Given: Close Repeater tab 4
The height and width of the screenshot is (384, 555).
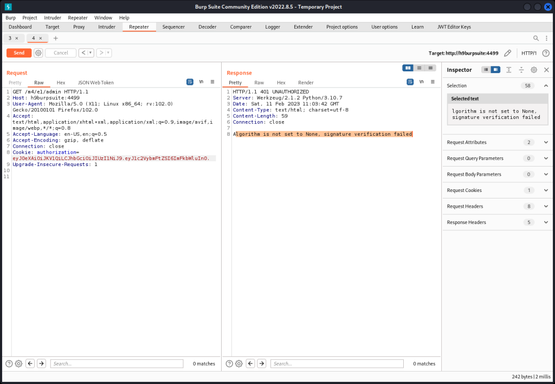Looking at the screenshot, I should click(40, 38).
